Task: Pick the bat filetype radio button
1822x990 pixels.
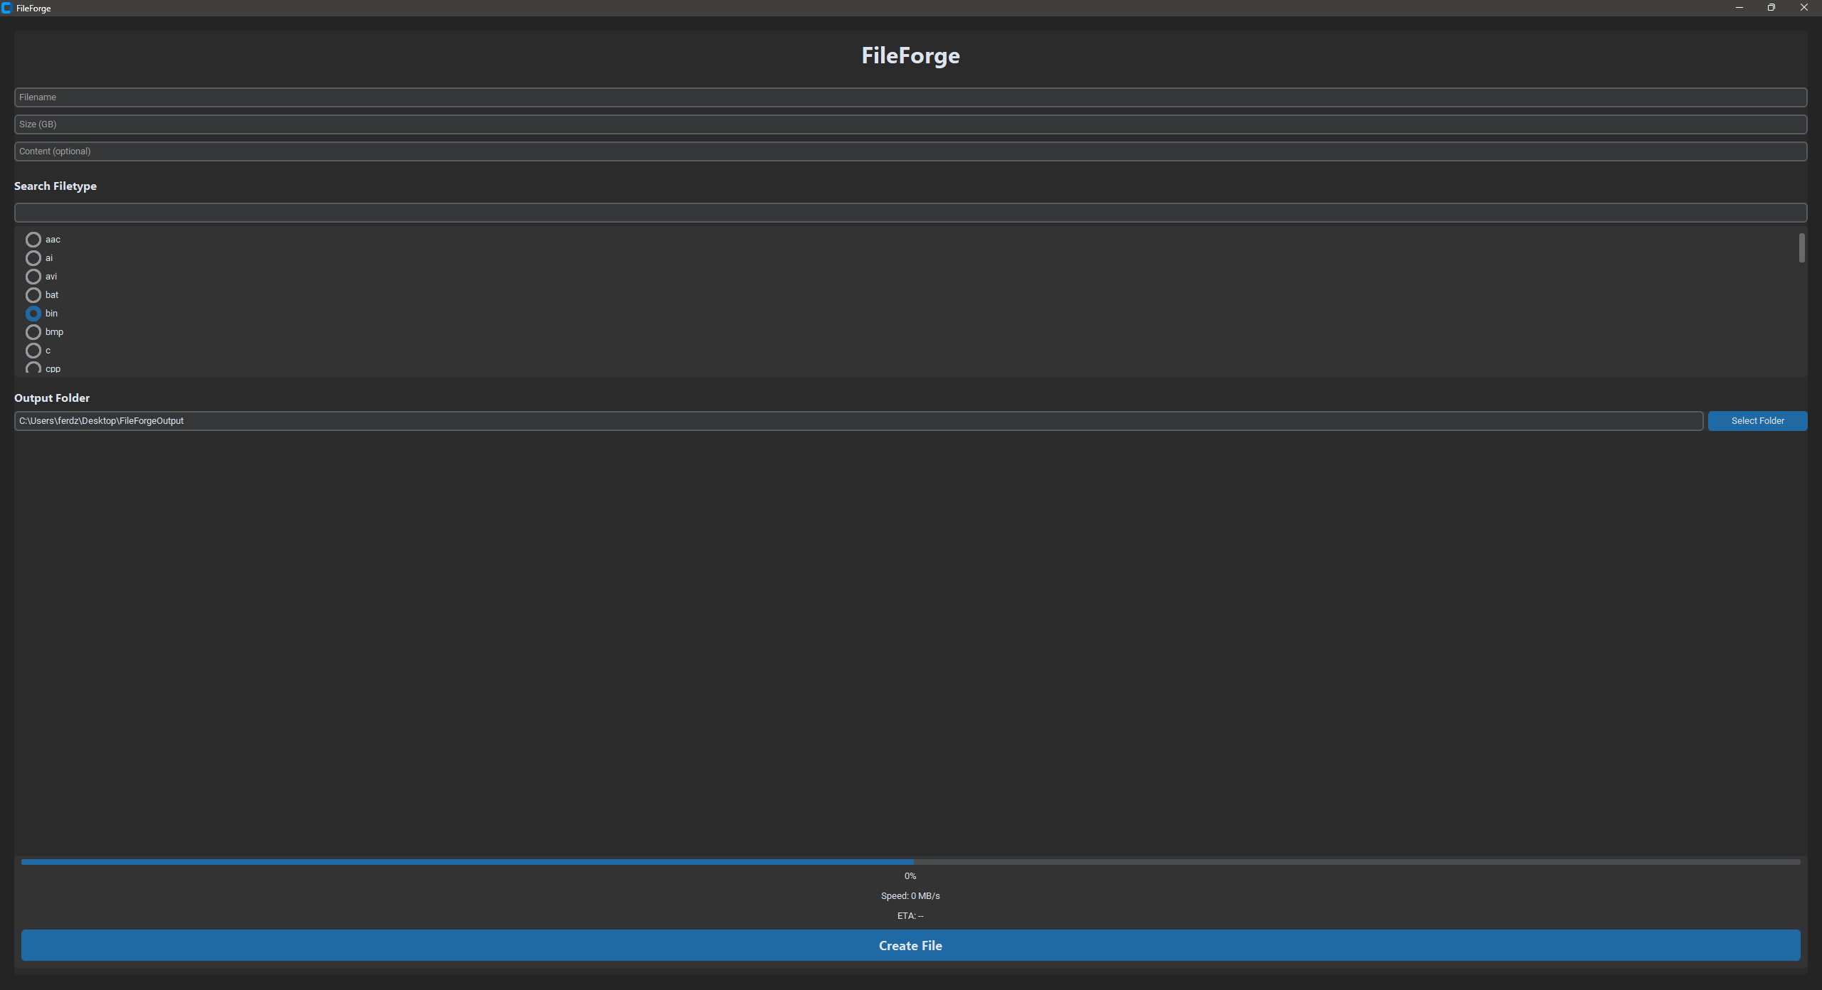Action: click(33, 295)
